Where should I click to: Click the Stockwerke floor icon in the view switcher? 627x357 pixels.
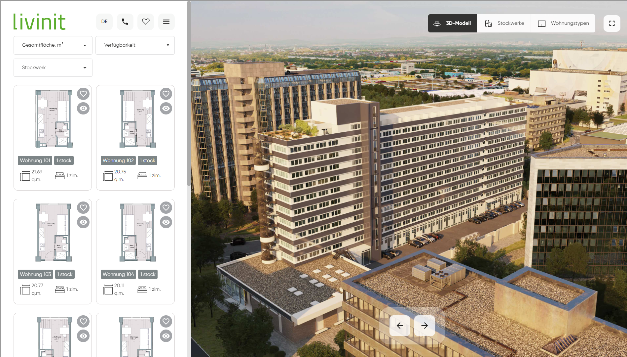coord(489,23)
